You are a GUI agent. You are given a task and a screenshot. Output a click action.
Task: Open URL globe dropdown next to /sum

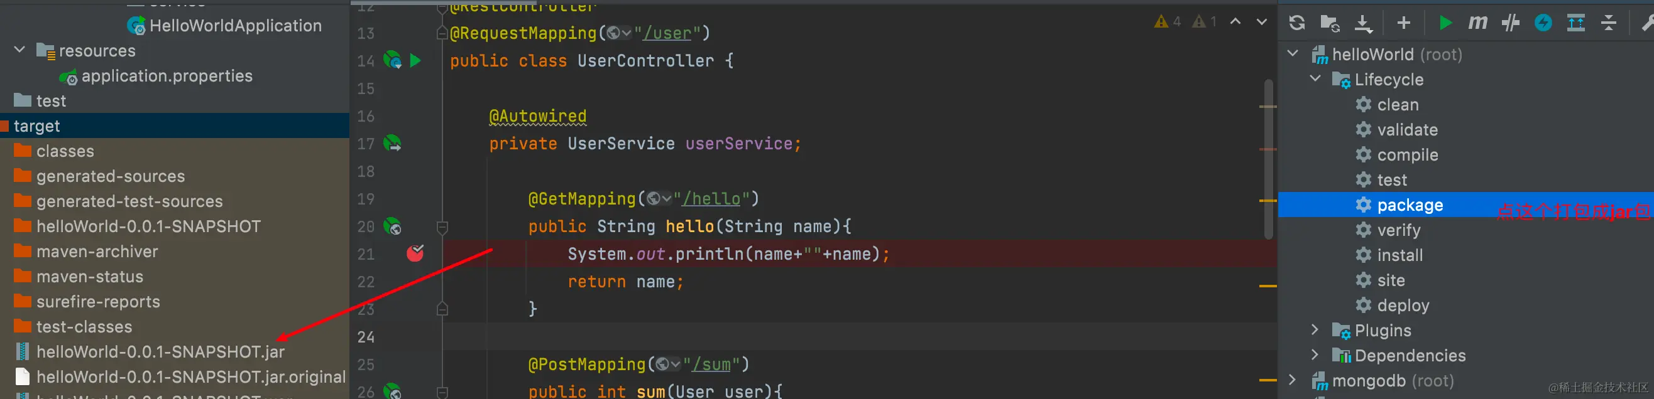point(668,364)
